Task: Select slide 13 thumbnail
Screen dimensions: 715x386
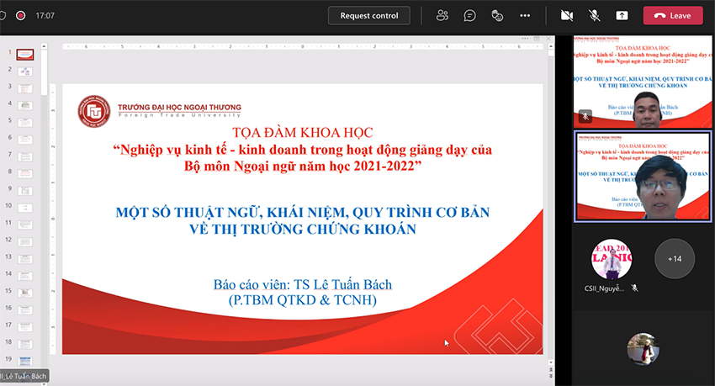Action: pos(25,259)
